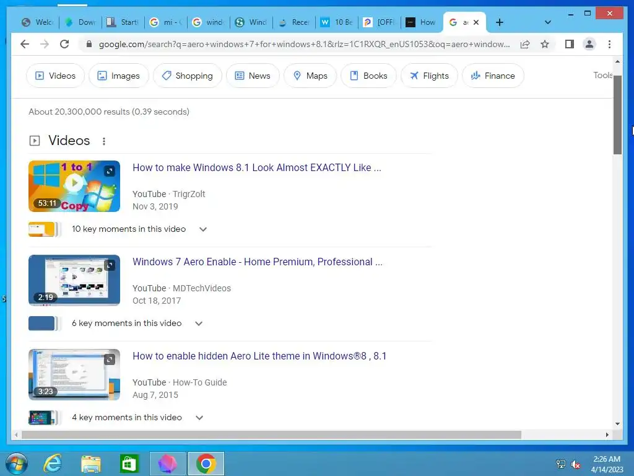Switch to the Start tab
Image resolution: width=634 pixels, height=476 pixels.
point(123,22)
